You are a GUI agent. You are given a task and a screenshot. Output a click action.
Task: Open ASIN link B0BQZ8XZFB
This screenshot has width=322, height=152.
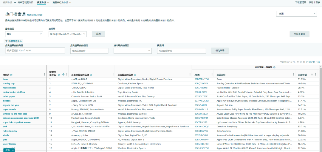coord(201,83)
